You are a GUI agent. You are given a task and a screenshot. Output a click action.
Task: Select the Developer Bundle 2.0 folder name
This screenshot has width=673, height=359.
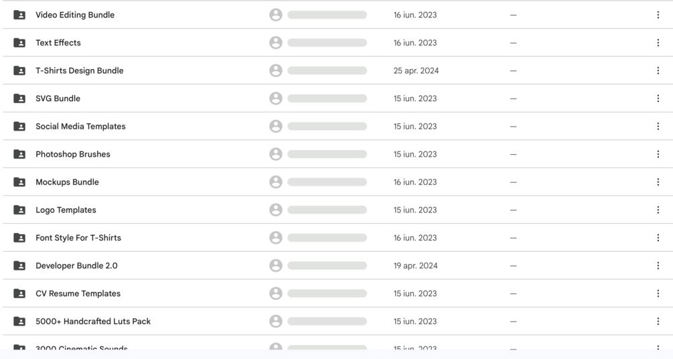[76, 266]
